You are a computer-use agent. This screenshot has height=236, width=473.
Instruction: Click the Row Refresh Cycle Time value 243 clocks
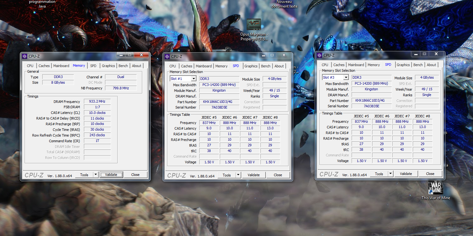click(x=97, y=135)
